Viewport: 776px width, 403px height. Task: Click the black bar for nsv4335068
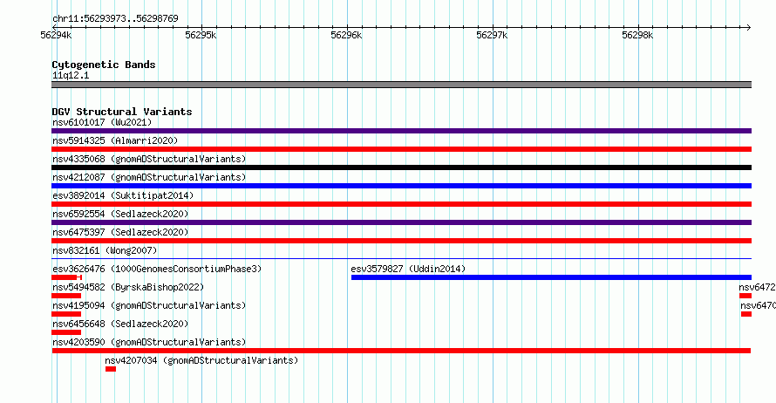tap(401, 167)
